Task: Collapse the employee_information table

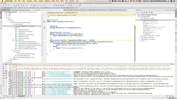Action: pyautogui.click(x=140, y=20)
